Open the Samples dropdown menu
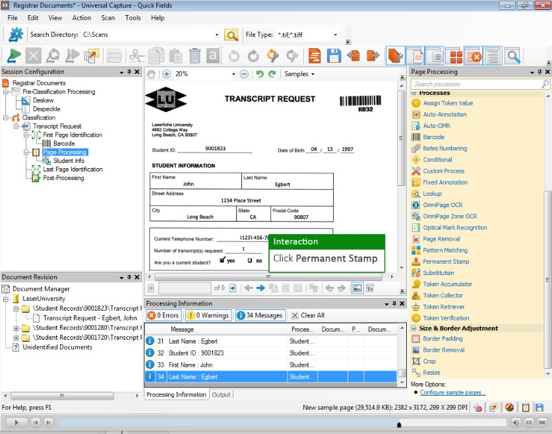This screenshot has width=552, height=434. [x=299, y=74]
